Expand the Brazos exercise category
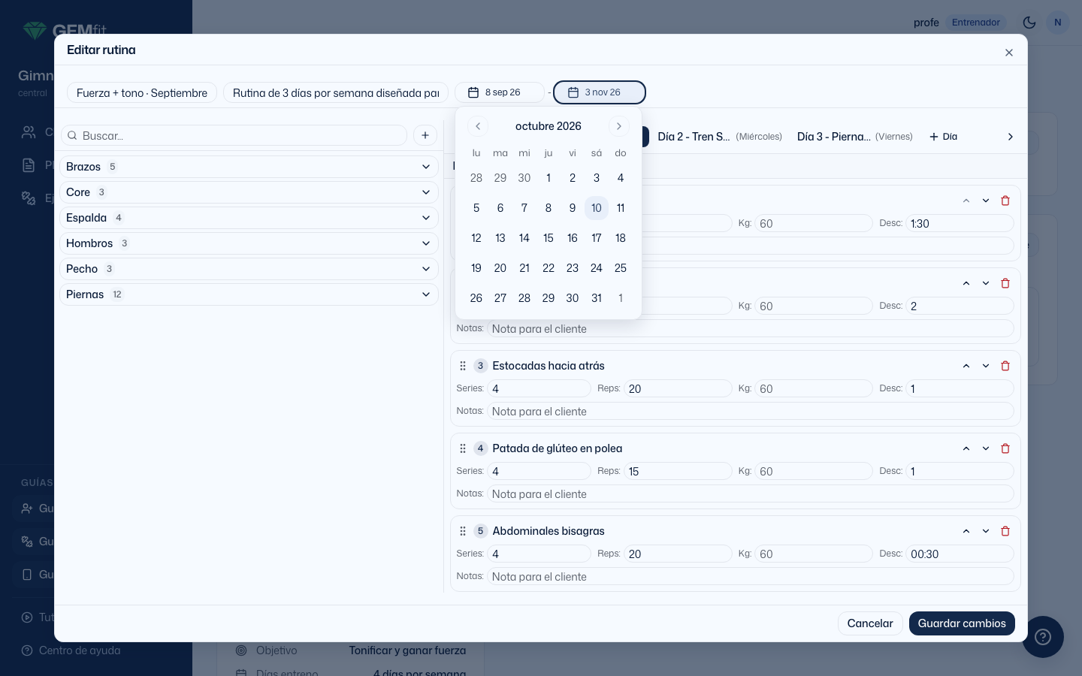Screen dimensions: 1082x676 tap(249, 167)
